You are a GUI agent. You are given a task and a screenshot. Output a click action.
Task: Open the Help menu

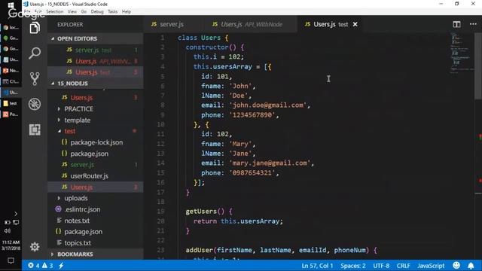(x=127, y=12)
